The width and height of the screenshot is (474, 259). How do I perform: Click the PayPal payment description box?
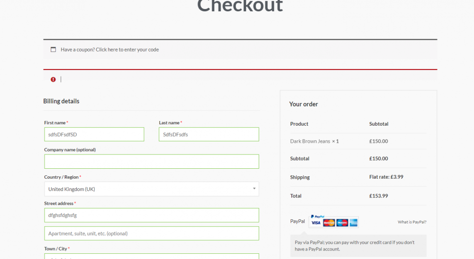click(x=358, y=246)
